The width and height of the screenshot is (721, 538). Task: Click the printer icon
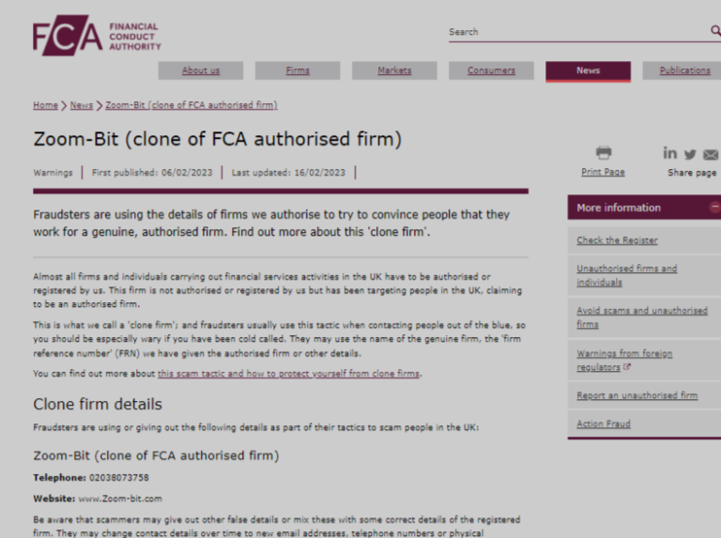[x=604, y=153]
